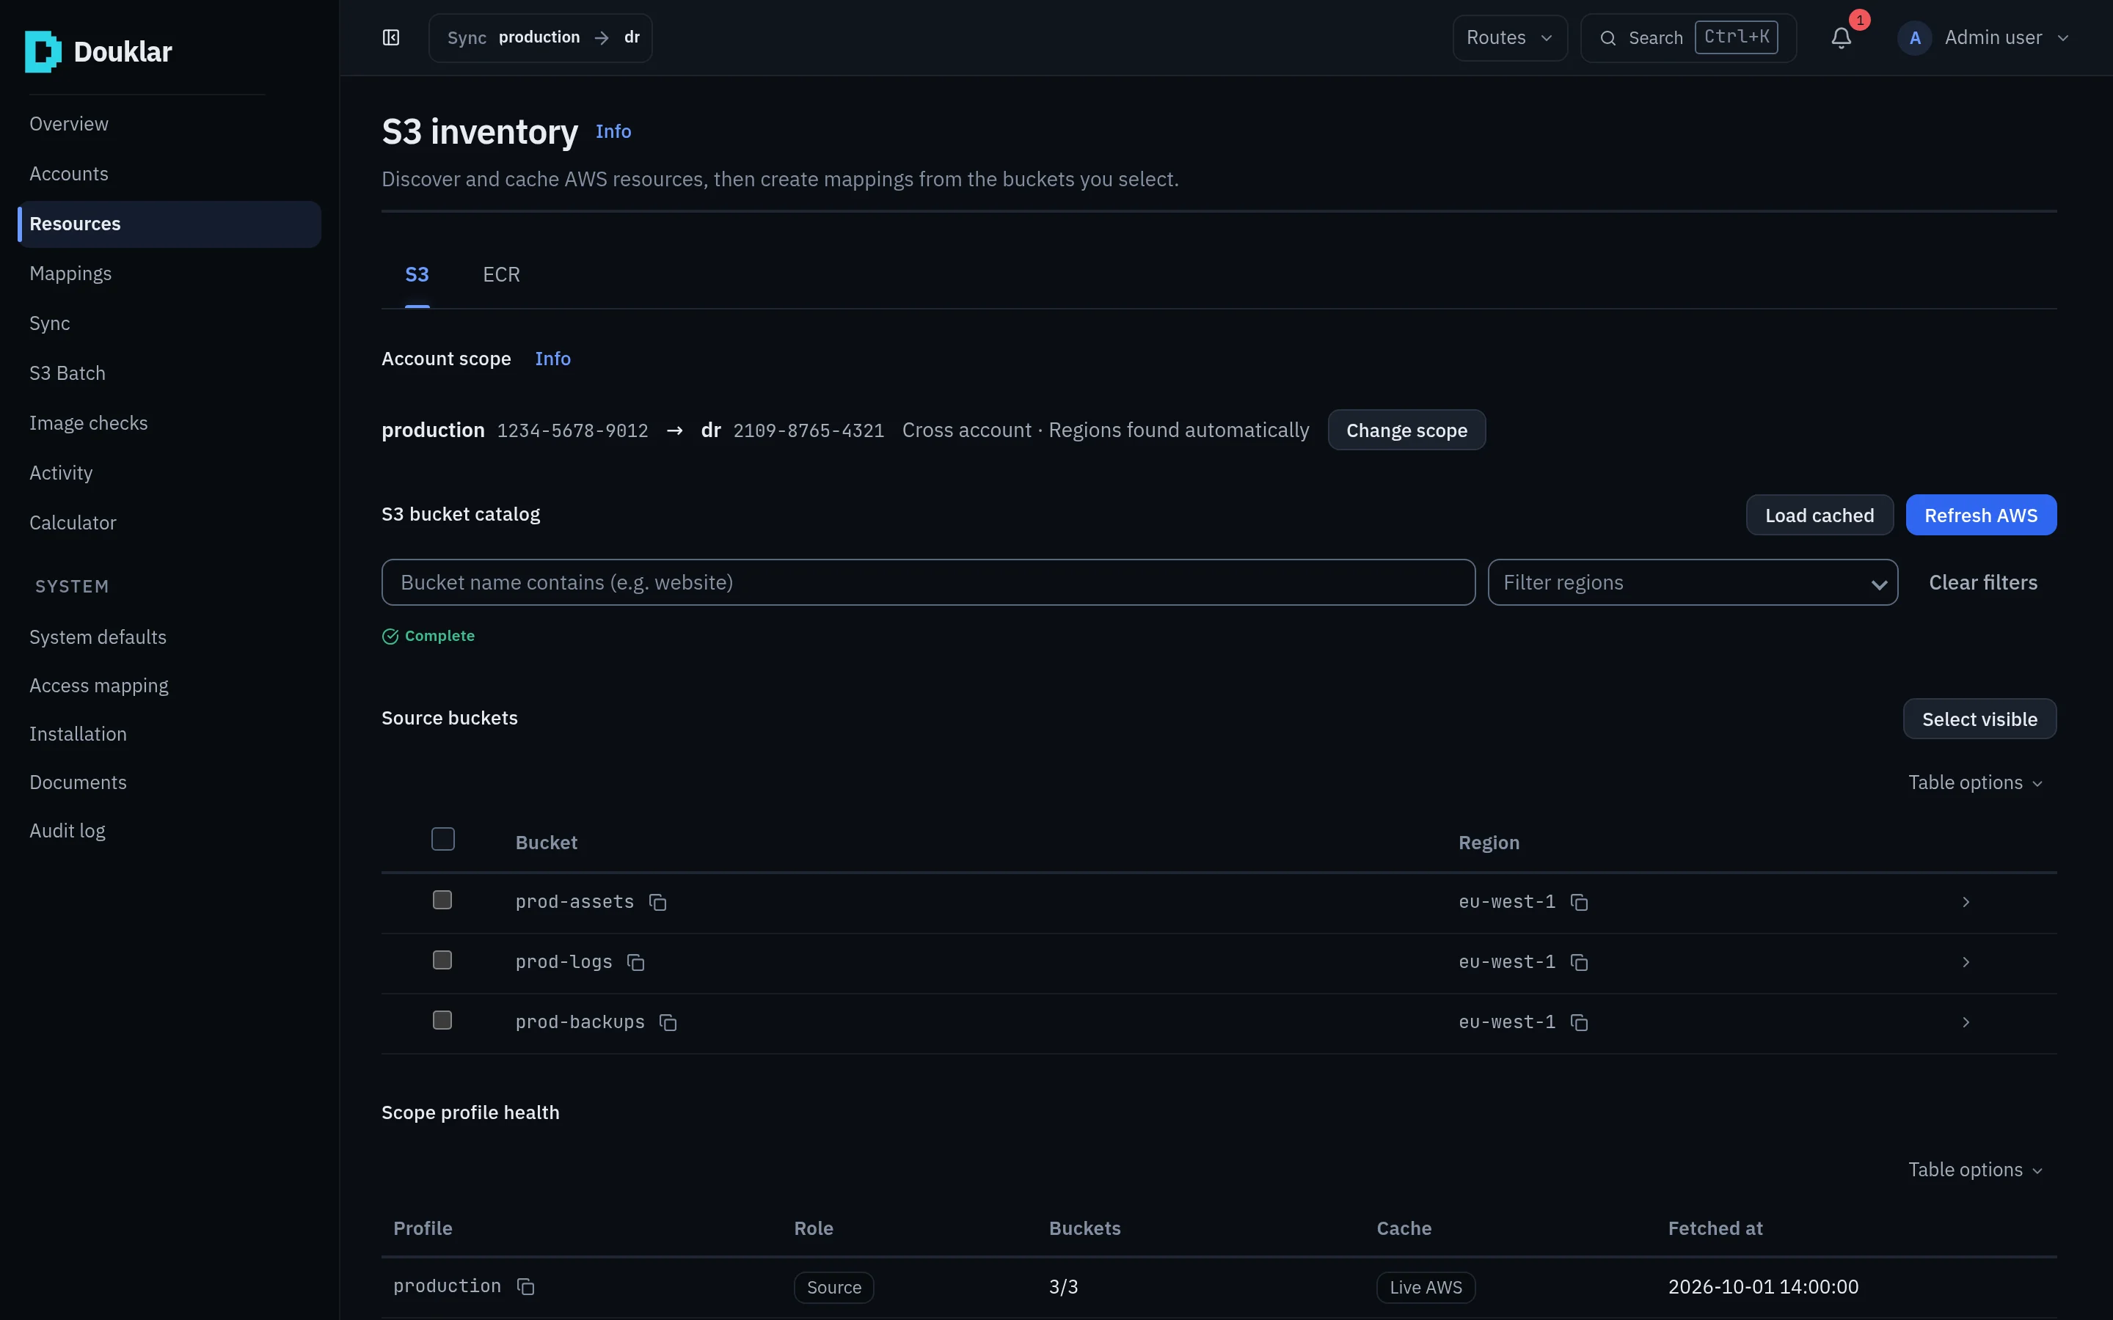Open Source buckets Table options
The height and width of the screenshot is (1320, 2113).
(1974, 782)
